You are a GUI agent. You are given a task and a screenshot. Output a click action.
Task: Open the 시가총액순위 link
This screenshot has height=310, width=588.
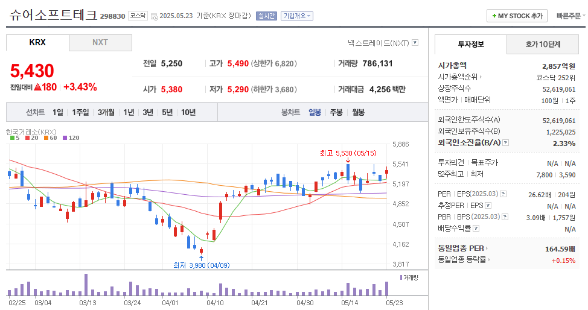tap(458, 77)
